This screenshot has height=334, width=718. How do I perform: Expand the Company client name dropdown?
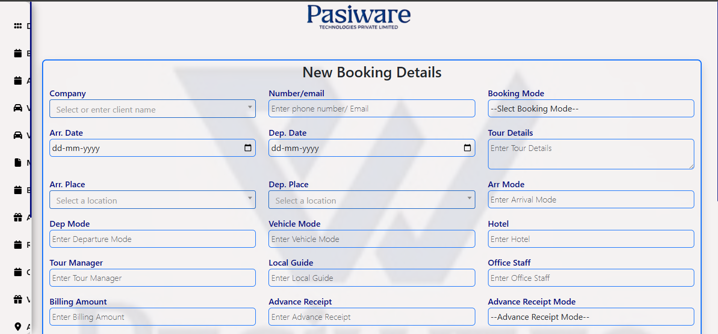tap(152, 109)
